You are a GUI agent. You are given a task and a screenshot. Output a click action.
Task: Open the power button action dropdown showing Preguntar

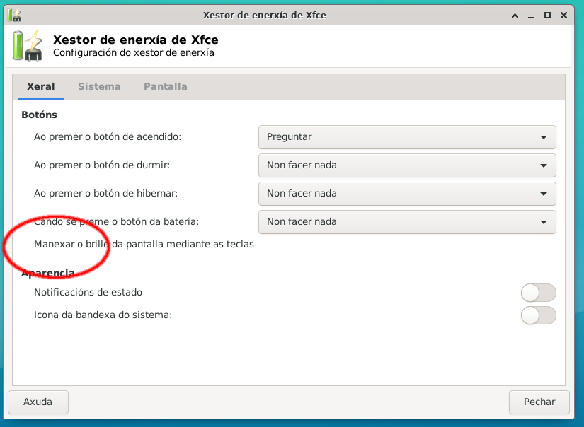point(407,137)
